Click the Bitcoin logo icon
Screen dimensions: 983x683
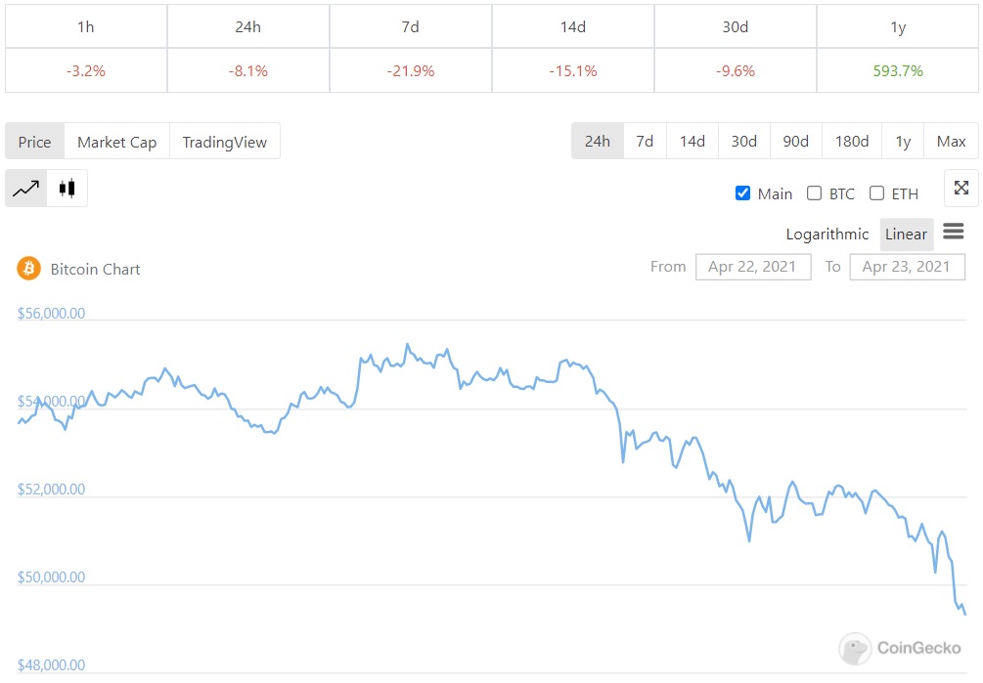point(29,269)
